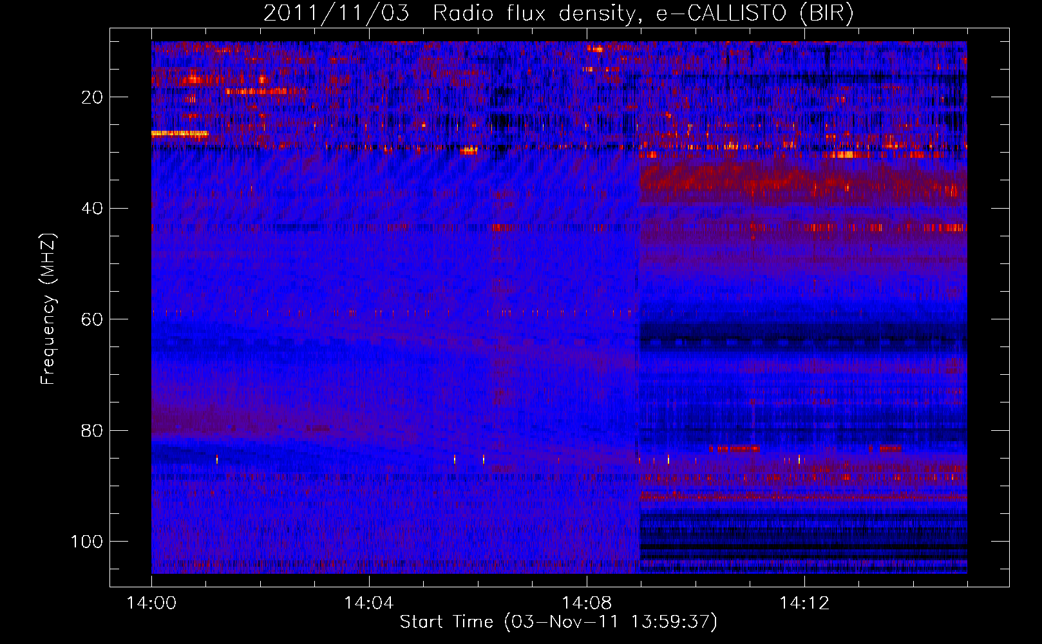Select the 14:08 time tick label

coord(586,603)
